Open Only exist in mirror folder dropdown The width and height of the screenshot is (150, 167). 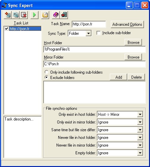pyautogui.click(x=140, y=122)
